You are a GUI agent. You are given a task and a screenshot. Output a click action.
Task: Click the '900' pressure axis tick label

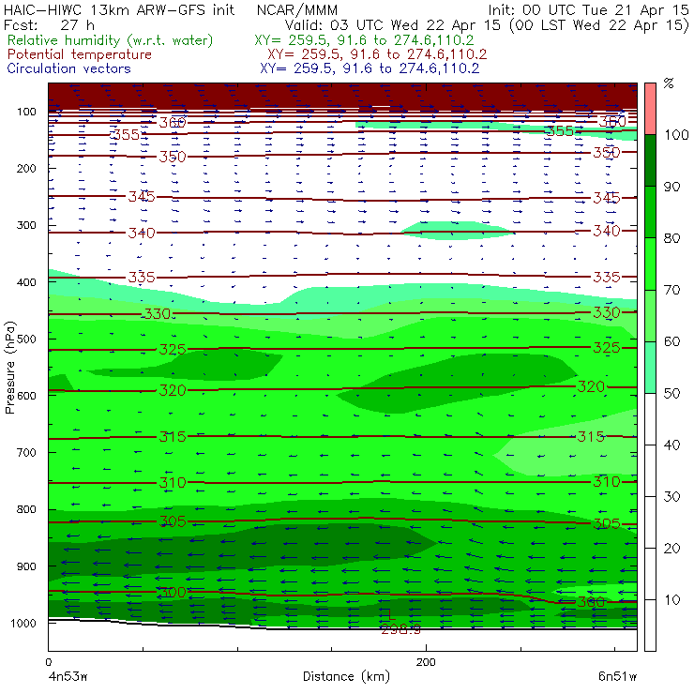26,566
